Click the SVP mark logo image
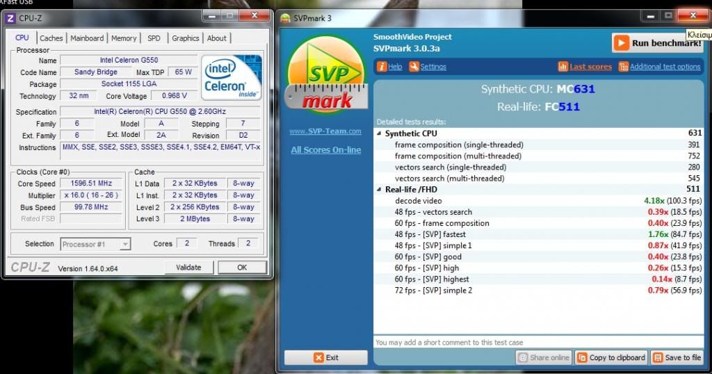This screenshot has width=712, height=374. (327, 75)
